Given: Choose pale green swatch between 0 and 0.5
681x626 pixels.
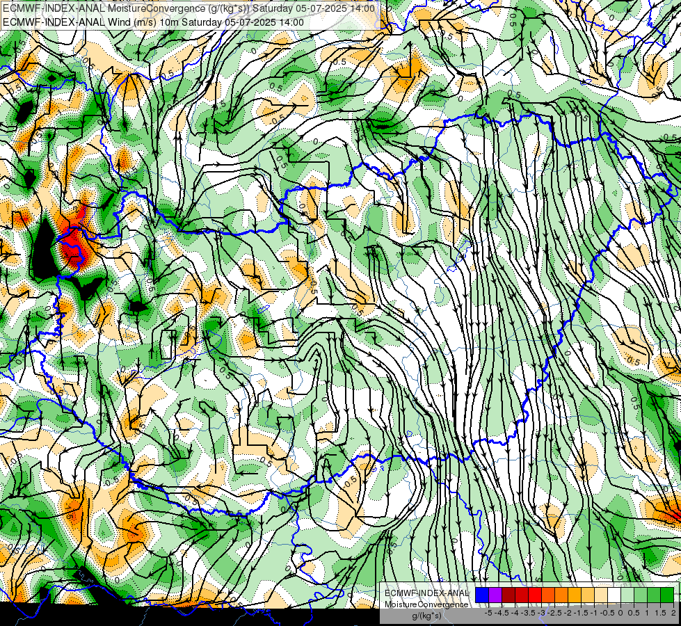Looking at the screenshot, I should click(x=627, y=595).
